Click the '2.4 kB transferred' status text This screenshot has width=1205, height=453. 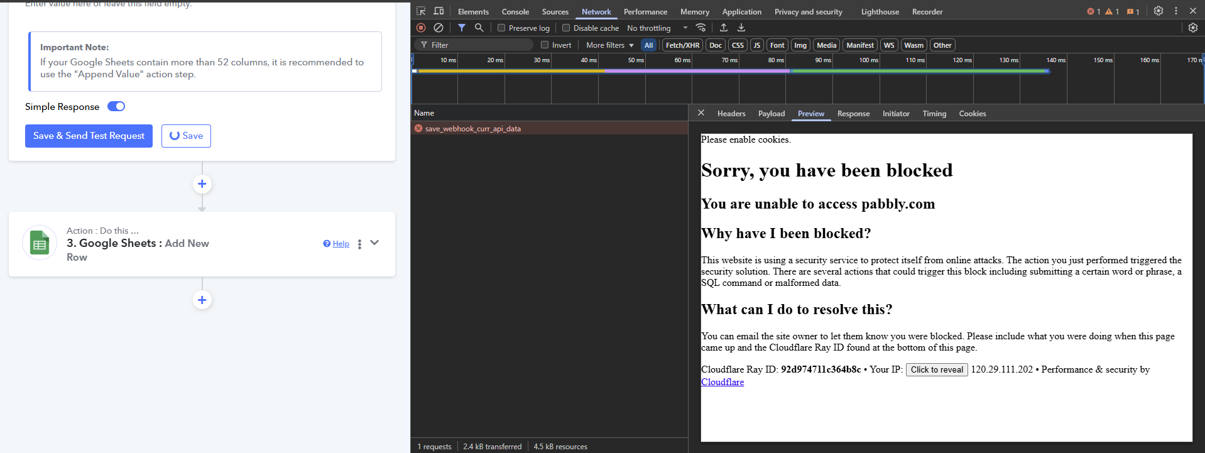point(493,447)
